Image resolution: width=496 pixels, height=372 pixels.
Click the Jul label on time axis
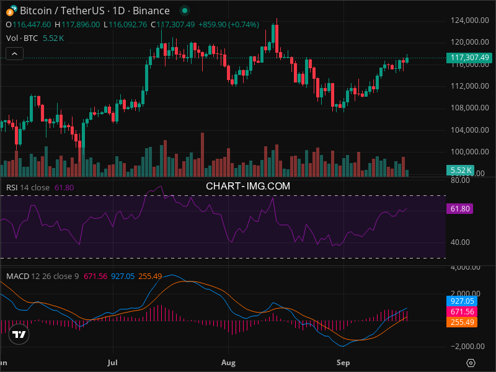tap(113, 361)
